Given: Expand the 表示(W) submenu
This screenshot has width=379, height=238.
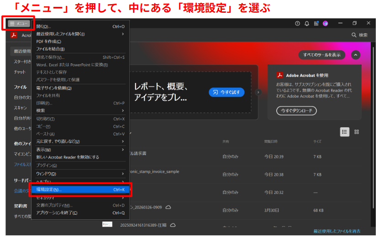Looking at the screenshot, I should (x=80, y=150).
